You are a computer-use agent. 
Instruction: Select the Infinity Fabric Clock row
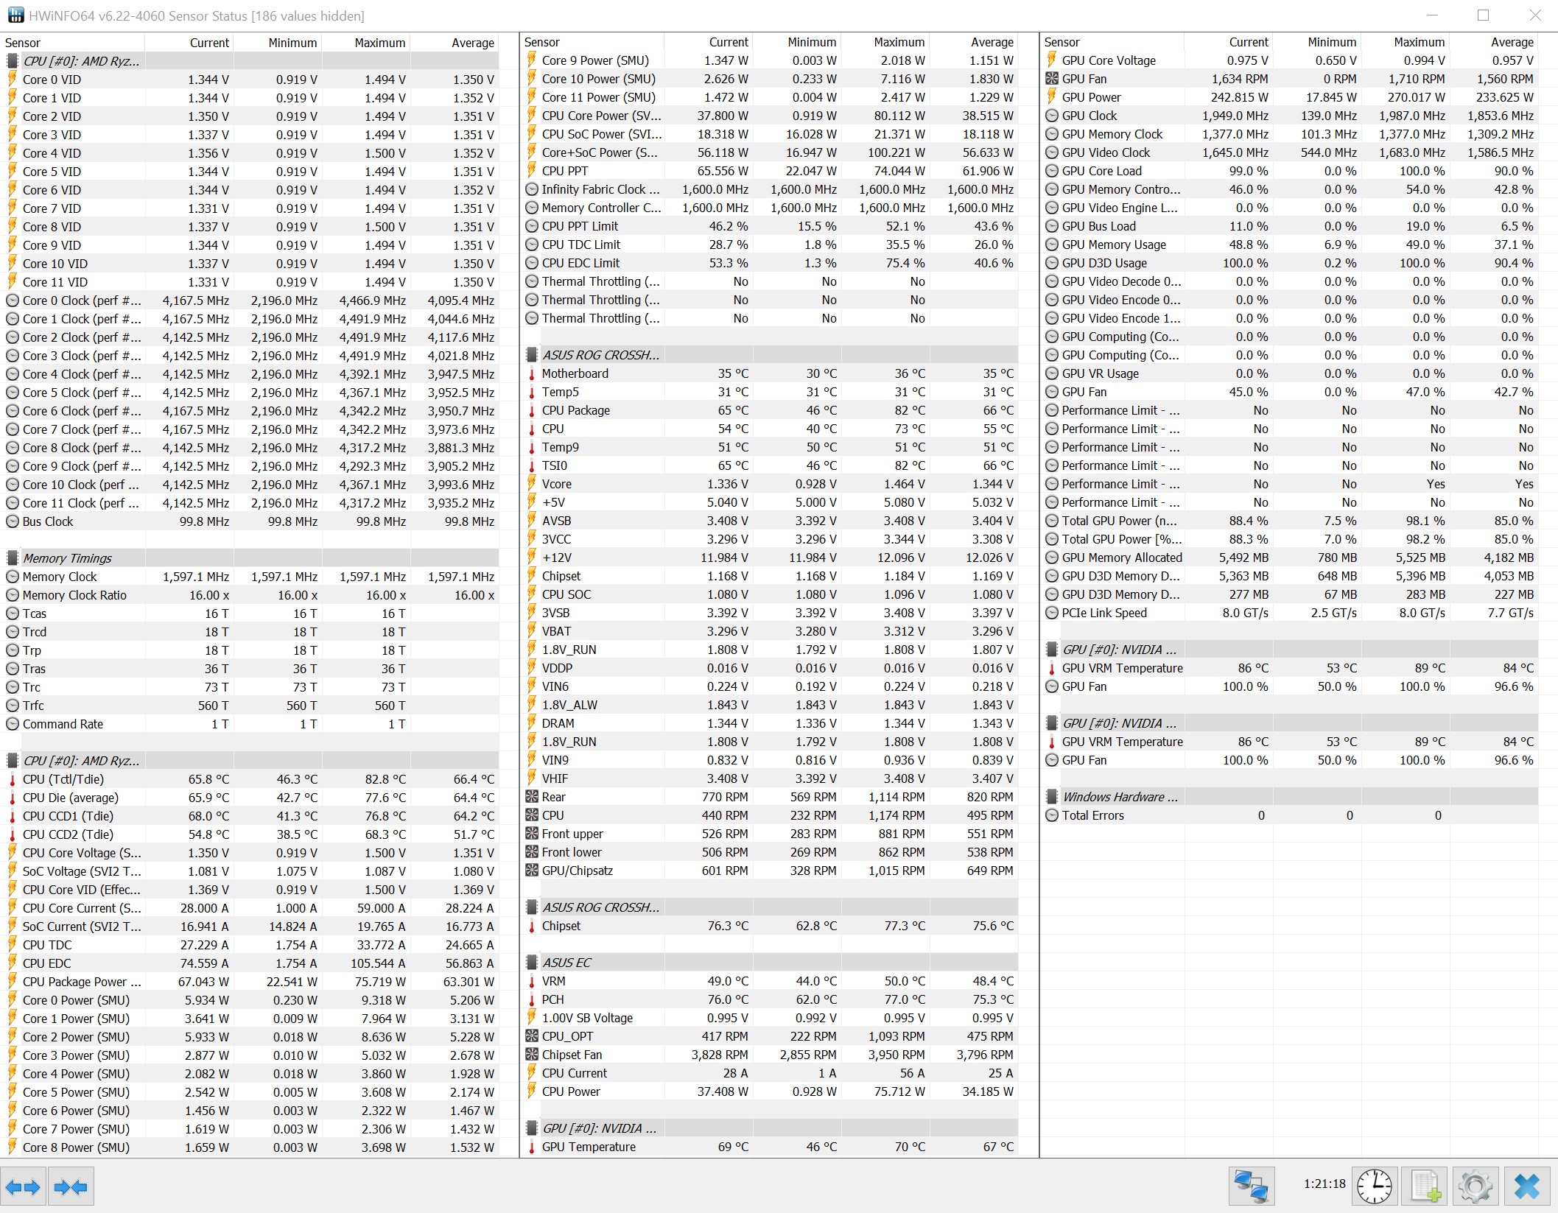(x=600, y=189)
